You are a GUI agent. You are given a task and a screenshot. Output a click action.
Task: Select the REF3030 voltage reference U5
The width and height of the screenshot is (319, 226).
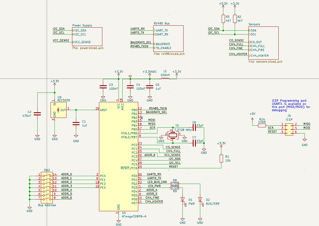point(58,110)
